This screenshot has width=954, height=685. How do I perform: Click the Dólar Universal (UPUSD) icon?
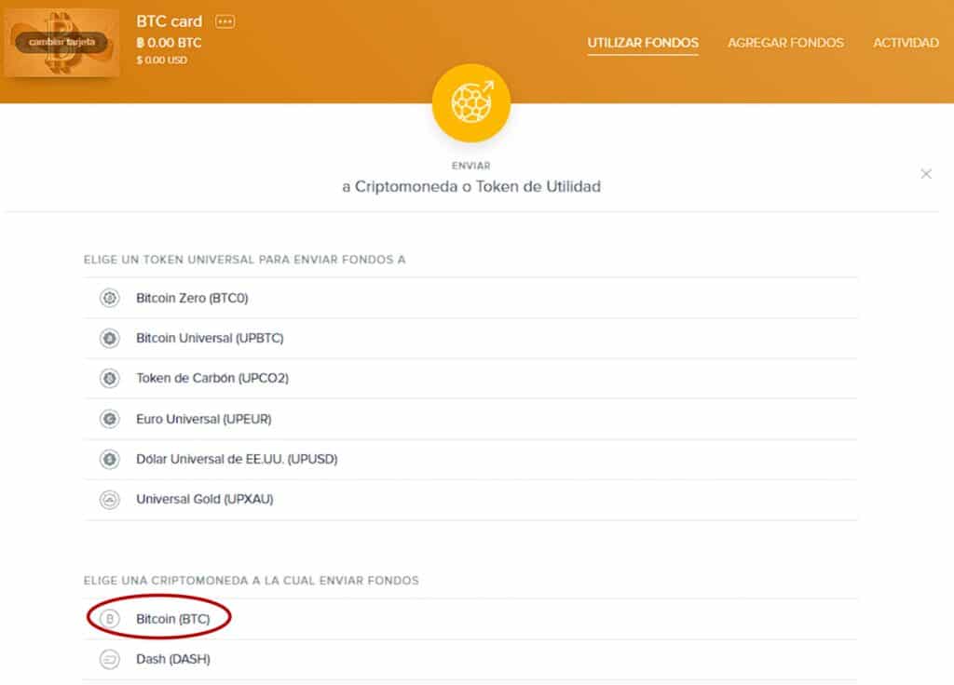point(110,460)
